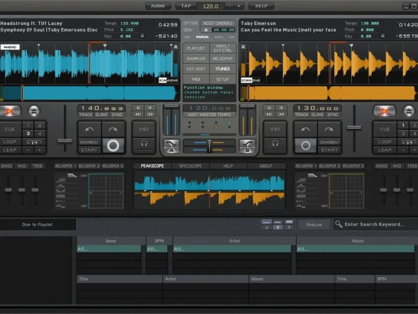Open the RELOOPER 2 tab on left

tap(89, 166)
